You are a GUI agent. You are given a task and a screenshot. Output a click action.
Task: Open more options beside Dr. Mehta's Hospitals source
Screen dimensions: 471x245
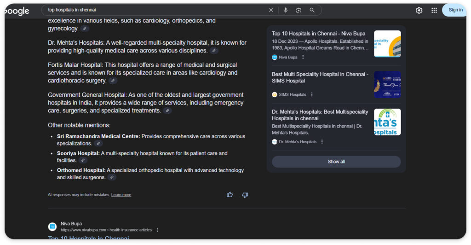pyautogui.click(x=322, y=142)
